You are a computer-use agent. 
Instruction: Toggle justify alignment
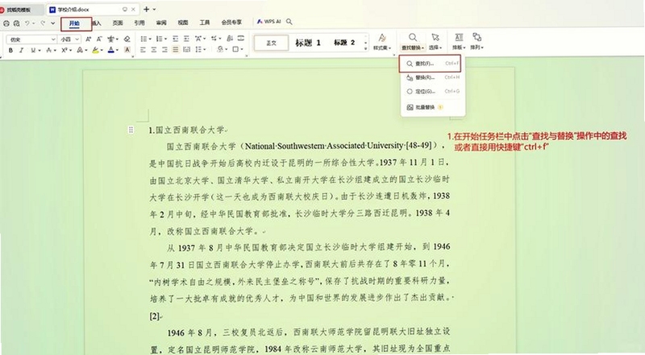click(176, 49)
